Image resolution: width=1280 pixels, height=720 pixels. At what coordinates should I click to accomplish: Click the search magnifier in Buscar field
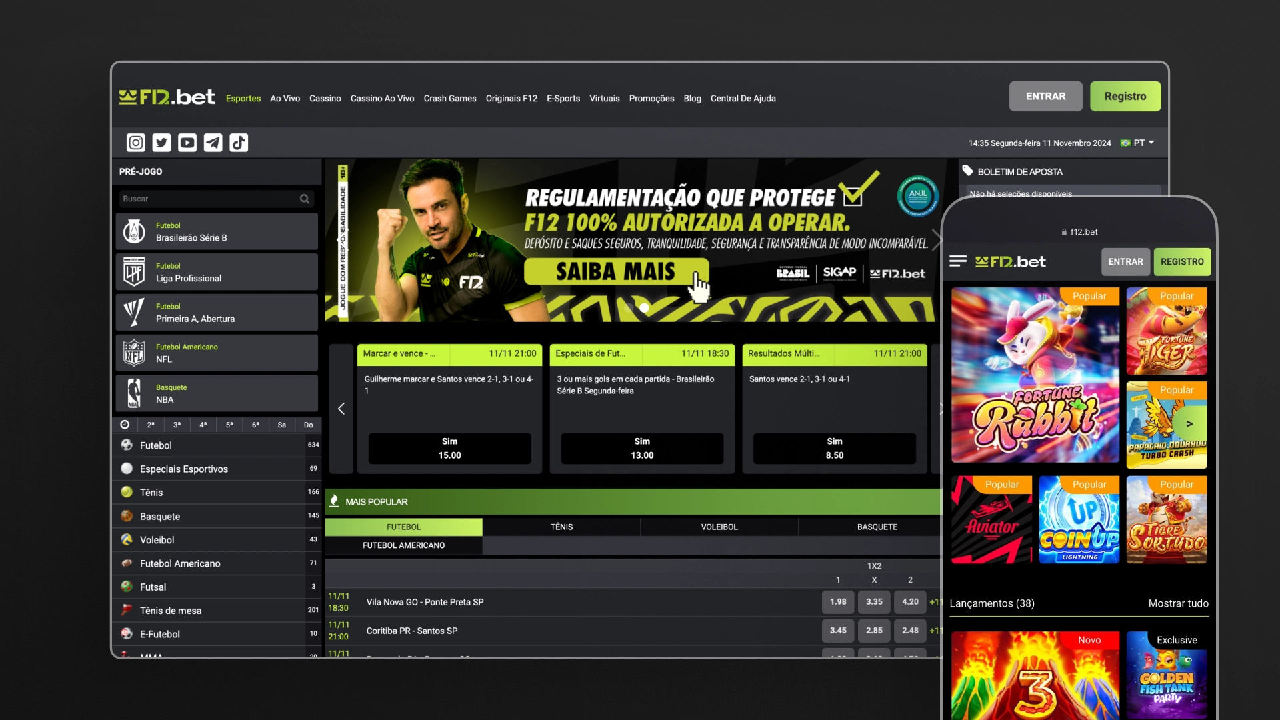point(305,199)
